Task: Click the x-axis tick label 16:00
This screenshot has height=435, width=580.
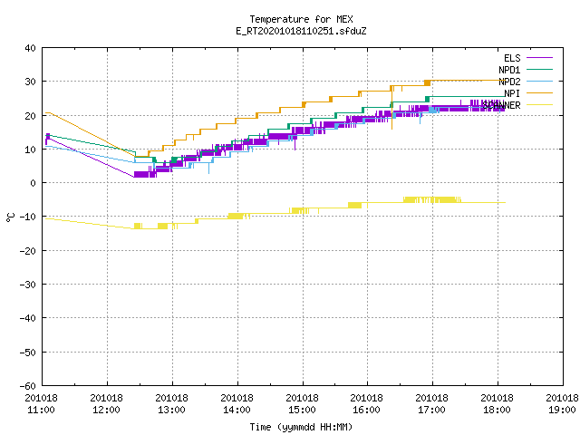Action: click(x=366, y=410)
